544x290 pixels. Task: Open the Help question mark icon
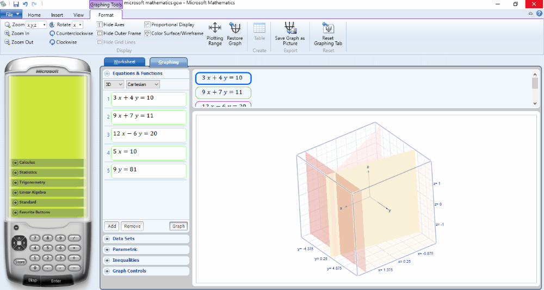(539, 14)
